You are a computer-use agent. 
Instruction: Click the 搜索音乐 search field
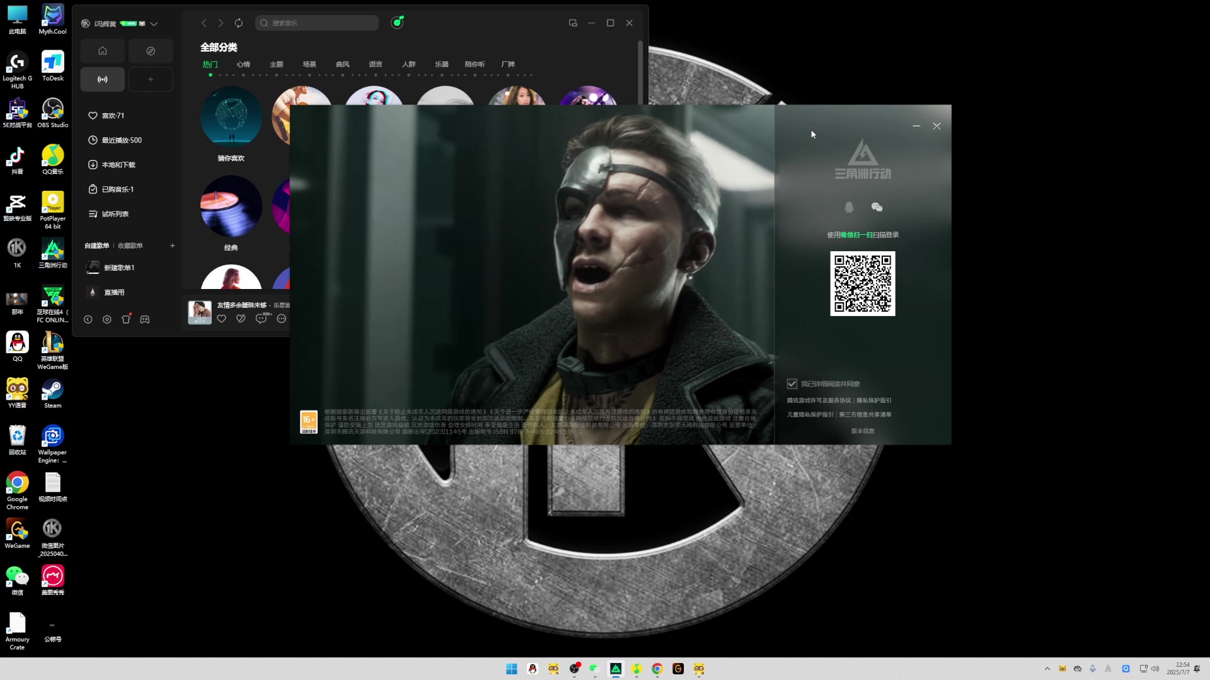pos(317,23)
